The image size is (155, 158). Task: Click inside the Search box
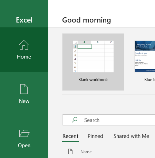(x=109, y=120)
